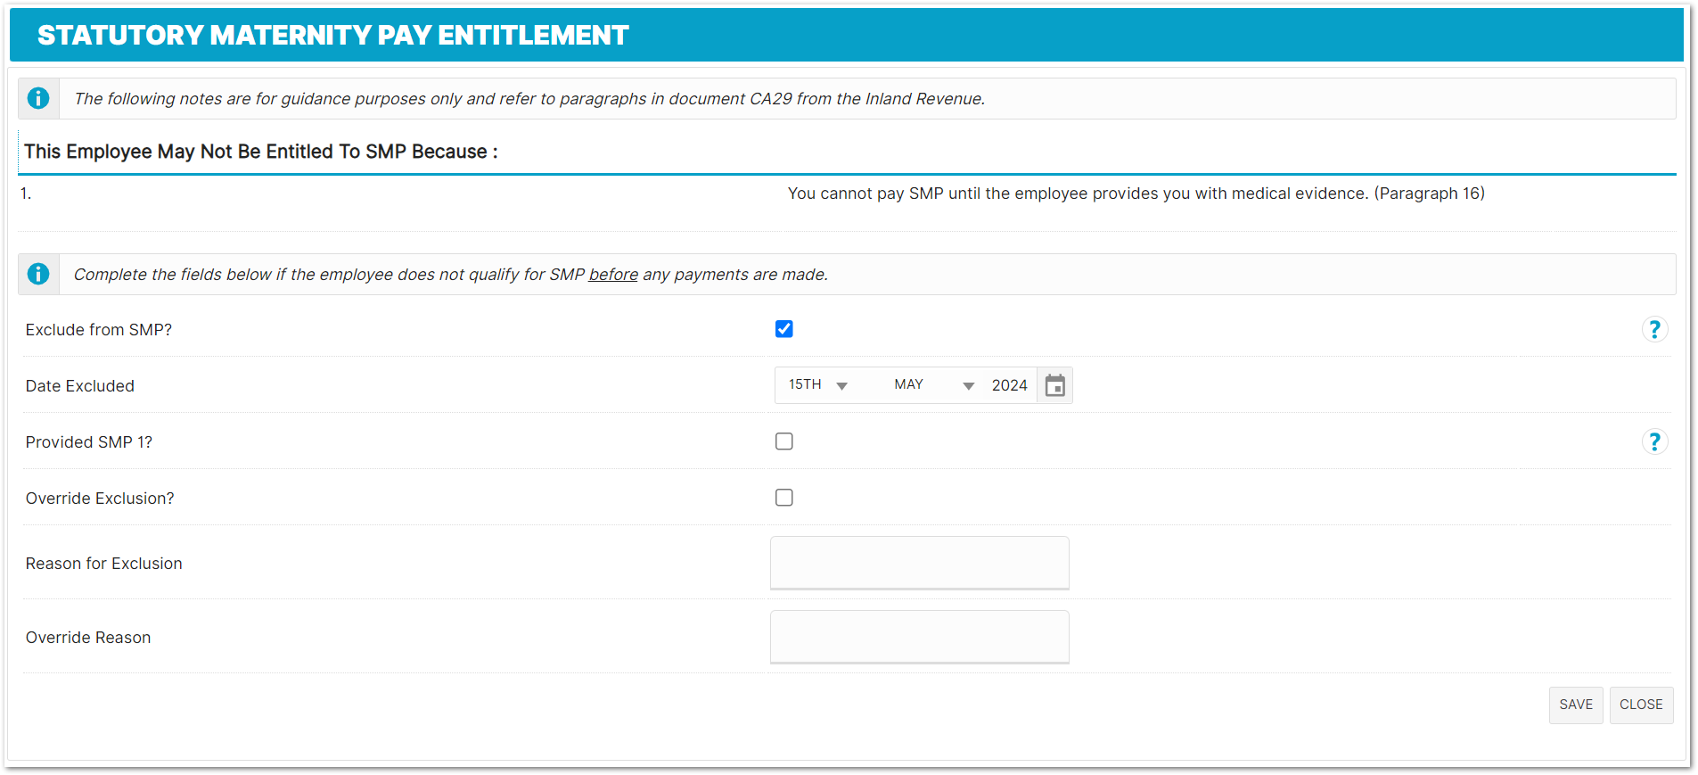Open help for Exclude from SMP
The width and height of the screenshot is (1698, 775).
(1654, 329)
